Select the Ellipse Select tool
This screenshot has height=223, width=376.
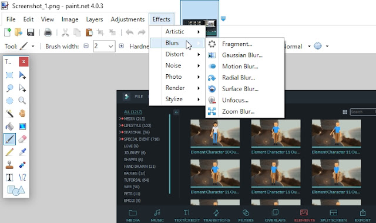(9, 101)
